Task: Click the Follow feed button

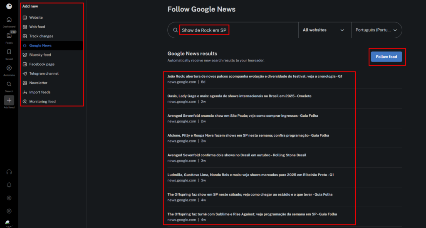Action: [386, 56]
